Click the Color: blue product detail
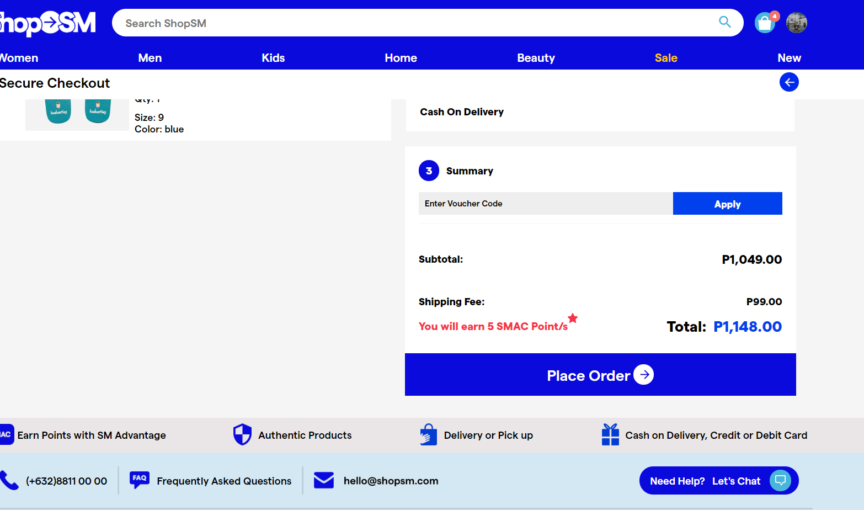The height and width of the screenshot is (510, 864). click(x=159, y=129)
